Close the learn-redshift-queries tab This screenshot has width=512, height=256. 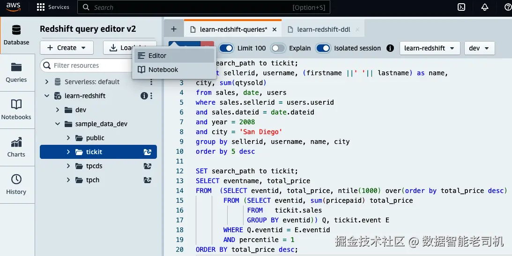[x=275, y=29]
